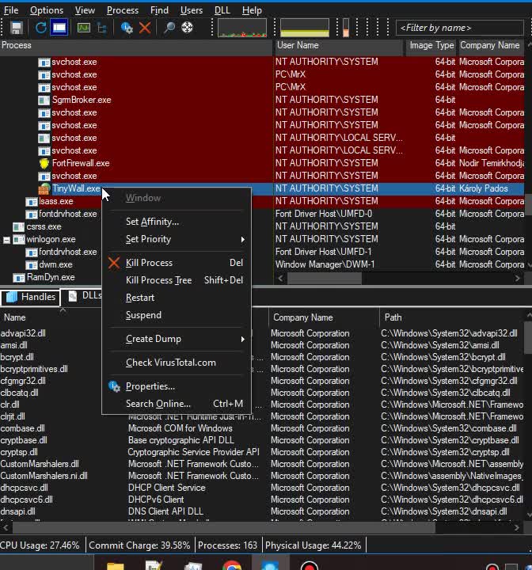Collapse the winlogon.exe tree node
The width and height of the screenshot is (532, 570).
point(7,239)
